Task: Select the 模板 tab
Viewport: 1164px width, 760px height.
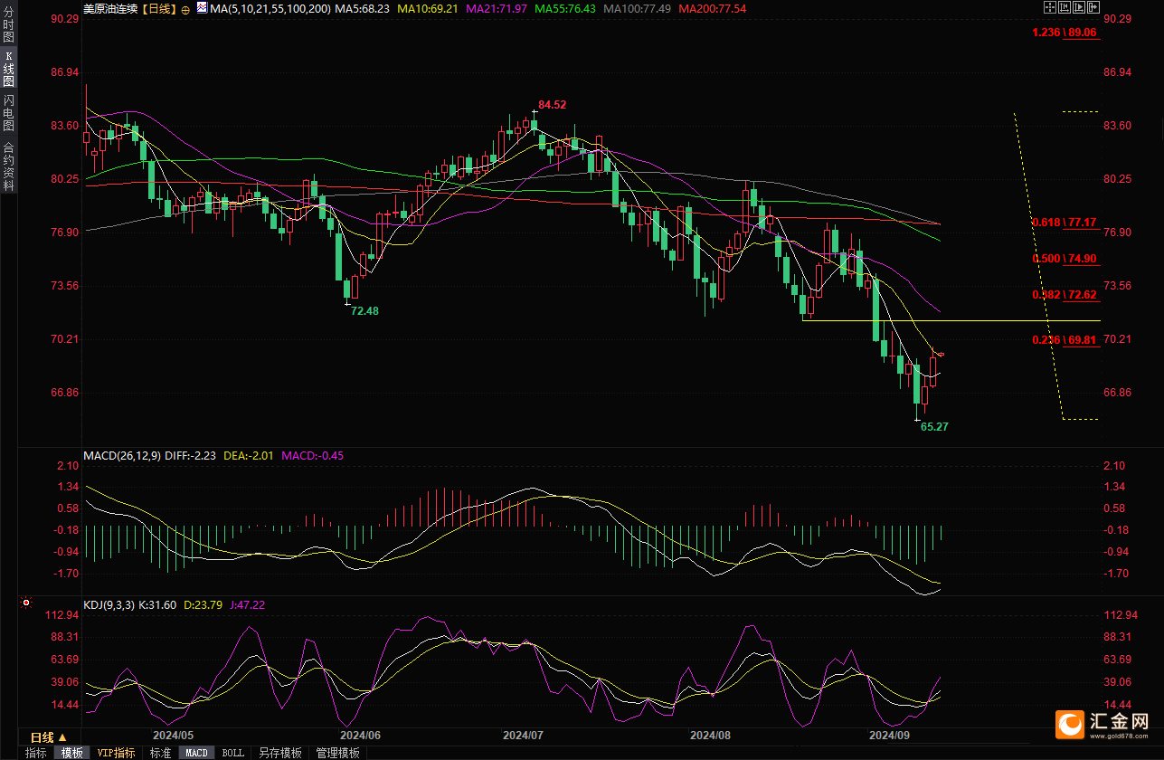Action: click(x=72, y=753)
